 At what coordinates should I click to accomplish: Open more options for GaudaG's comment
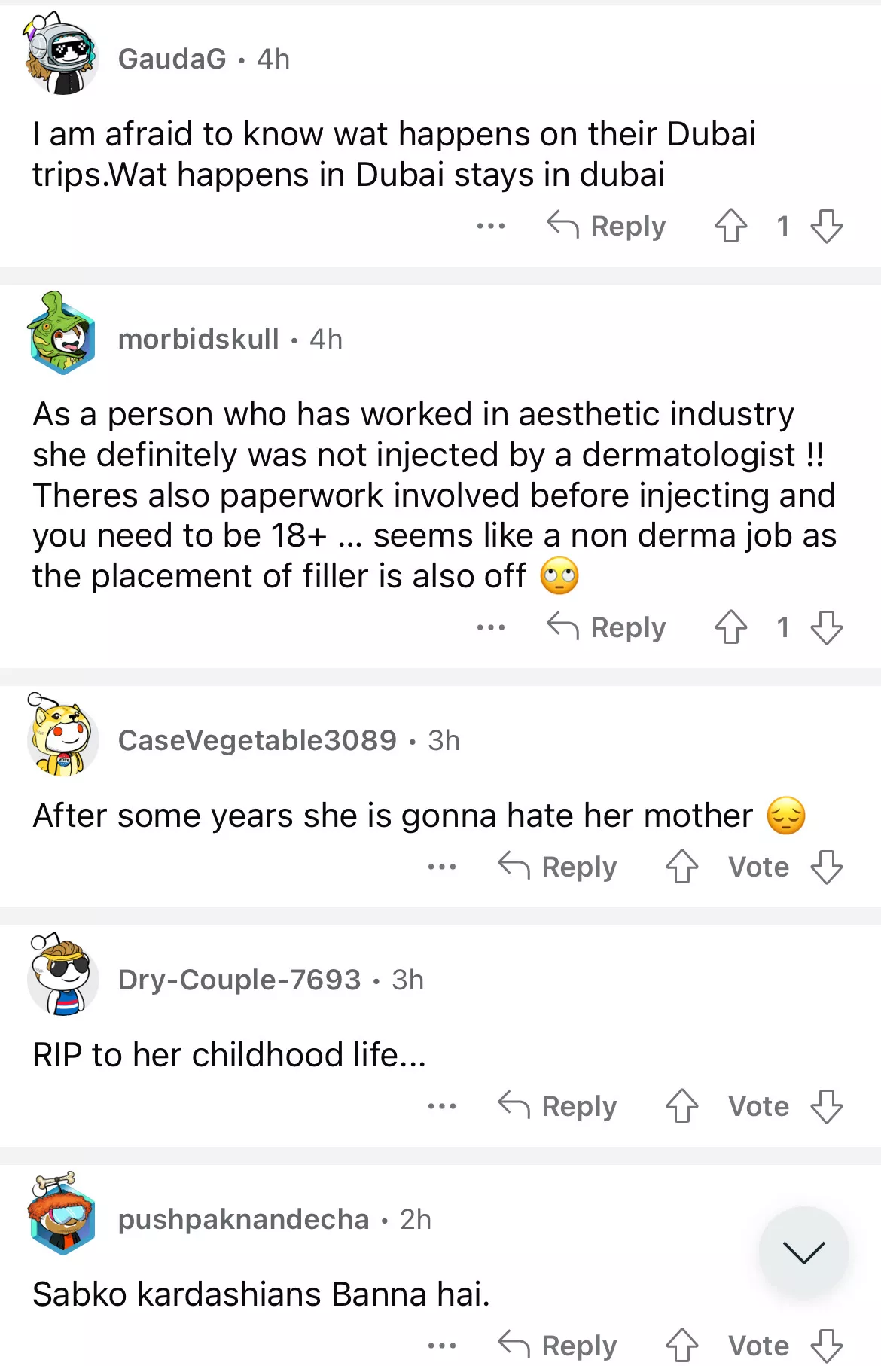tap(491, 226)
